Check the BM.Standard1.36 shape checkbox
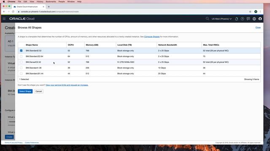This screenshot has width=270, height=151. [21, 68]
